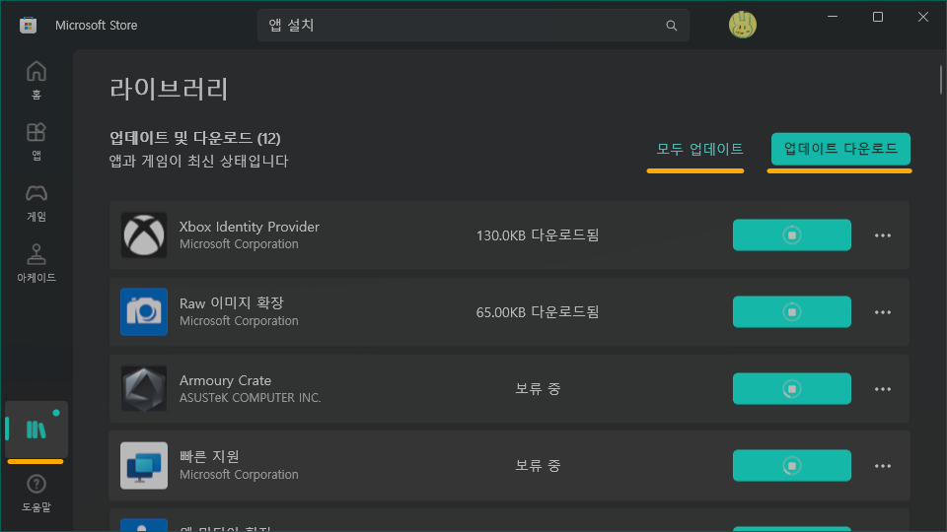This screenshot has height=532, width=947.
Task: Open the Arcade section in sidebar
Action: (x=36, y=262)
